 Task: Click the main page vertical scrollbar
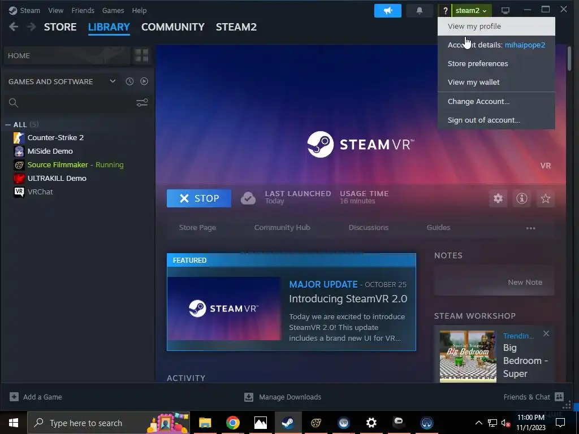tap(569, 58)
